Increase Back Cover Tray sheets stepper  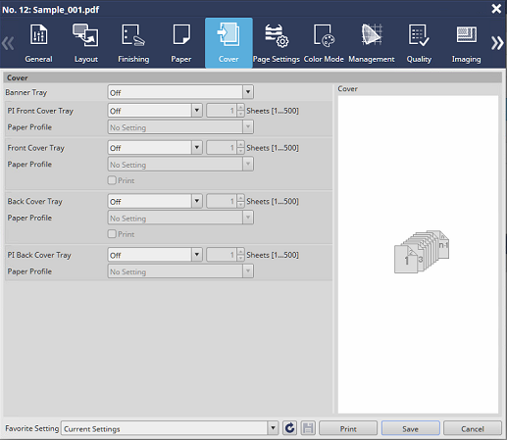tap(241, 198)
